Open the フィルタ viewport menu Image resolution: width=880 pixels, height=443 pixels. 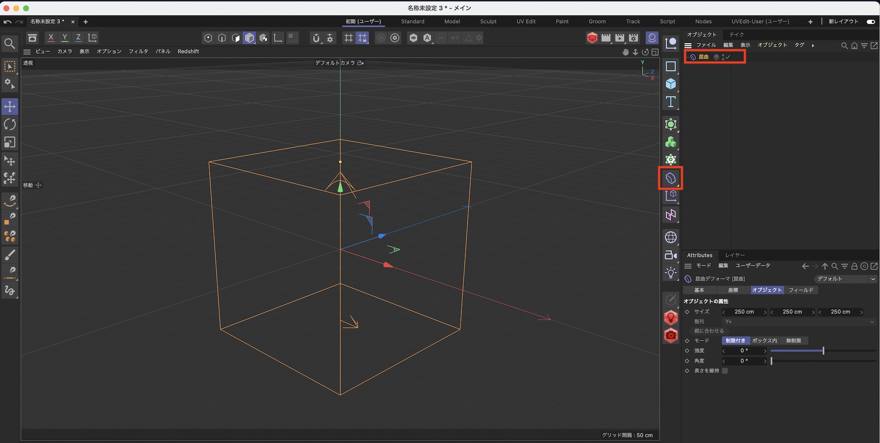138,51
